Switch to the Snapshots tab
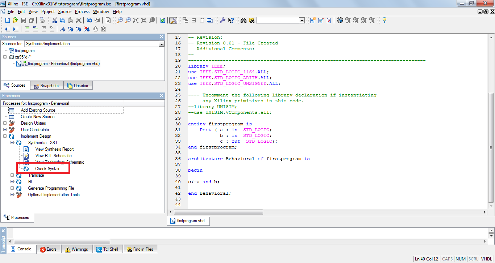Image resolution: width=495 pixels, height=263 pixels. tap(47, 86)
